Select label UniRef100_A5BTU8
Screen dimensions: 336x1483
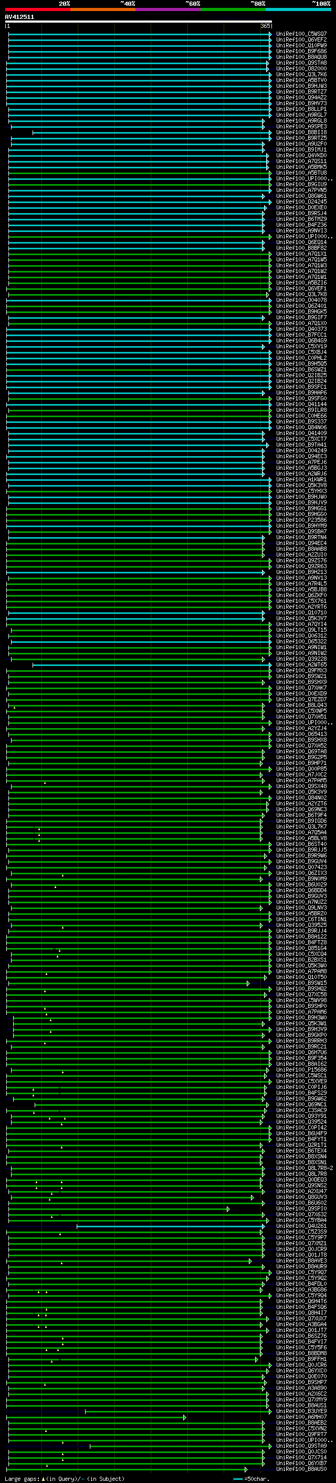tap(301, 173)
